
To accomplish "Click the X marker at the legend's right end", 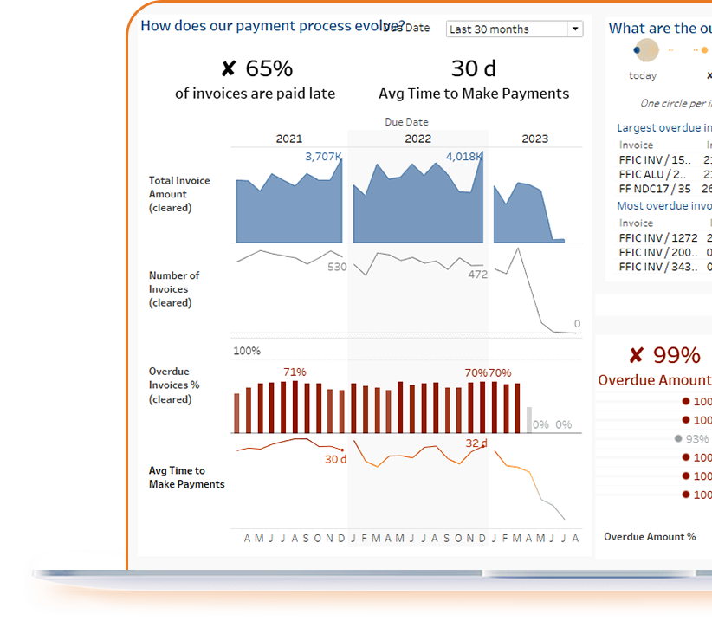I will pyautogui.click(x=709, y=75).
